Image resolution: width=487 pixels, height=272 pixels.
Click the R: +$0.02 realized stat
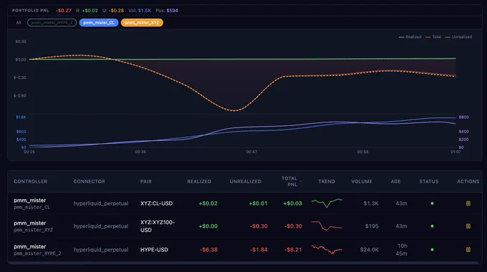87,11
